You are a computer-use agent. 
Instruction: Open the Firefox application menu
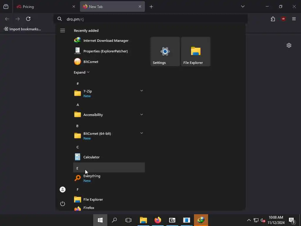294,19
